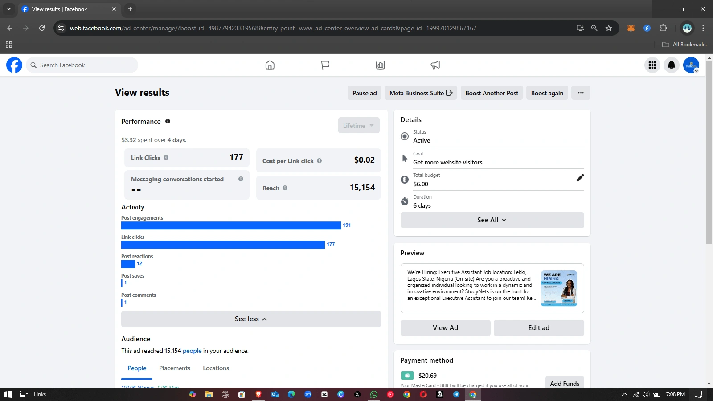Screen dimensions: 713x401
Task: Click the Post reactions bar showing 12
Action: [x=128, y=264]
